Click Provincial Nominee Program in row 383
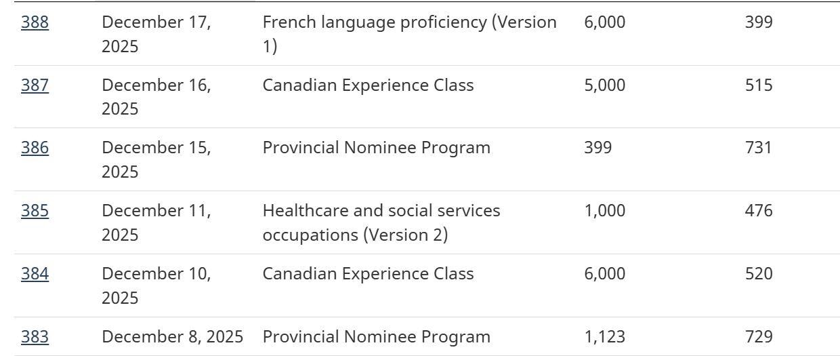This screenshot has width=840, height=356. [376, 337]
